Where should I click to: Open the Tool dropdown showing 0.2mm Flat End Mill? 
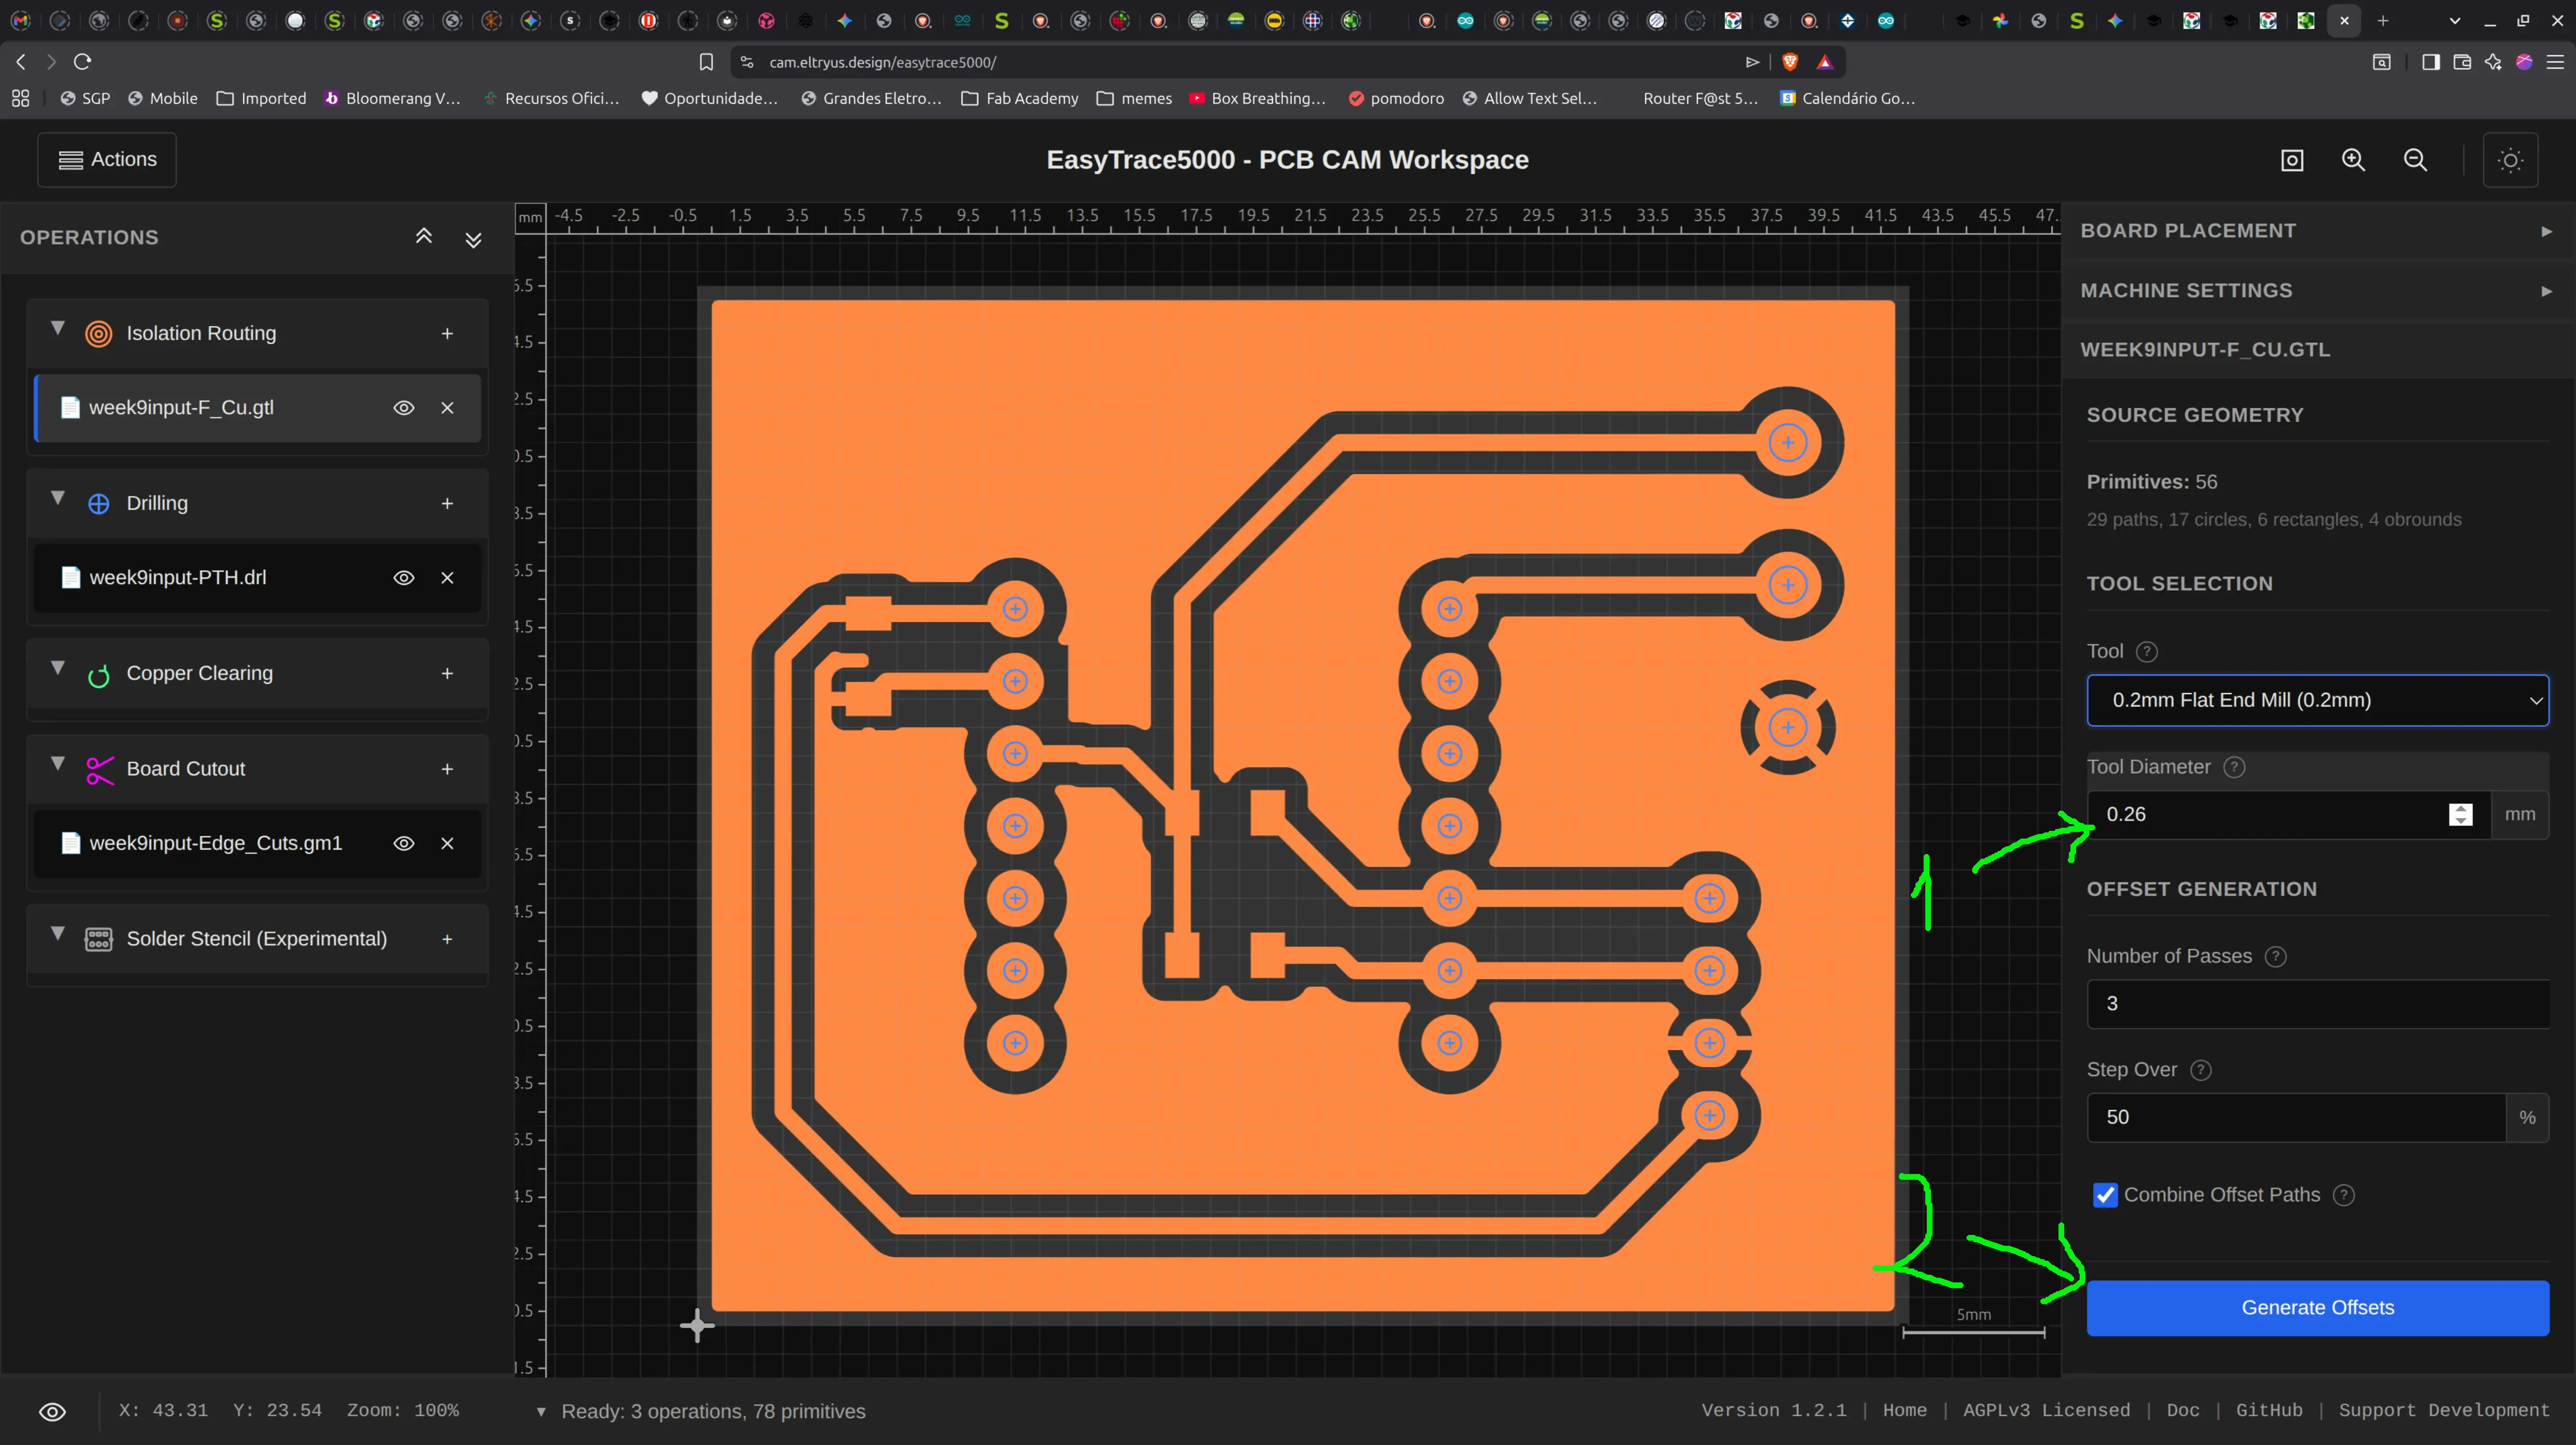click(2317, 700)
